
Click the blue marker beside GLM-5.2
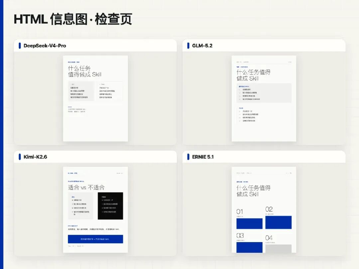(x=188, y=45)
